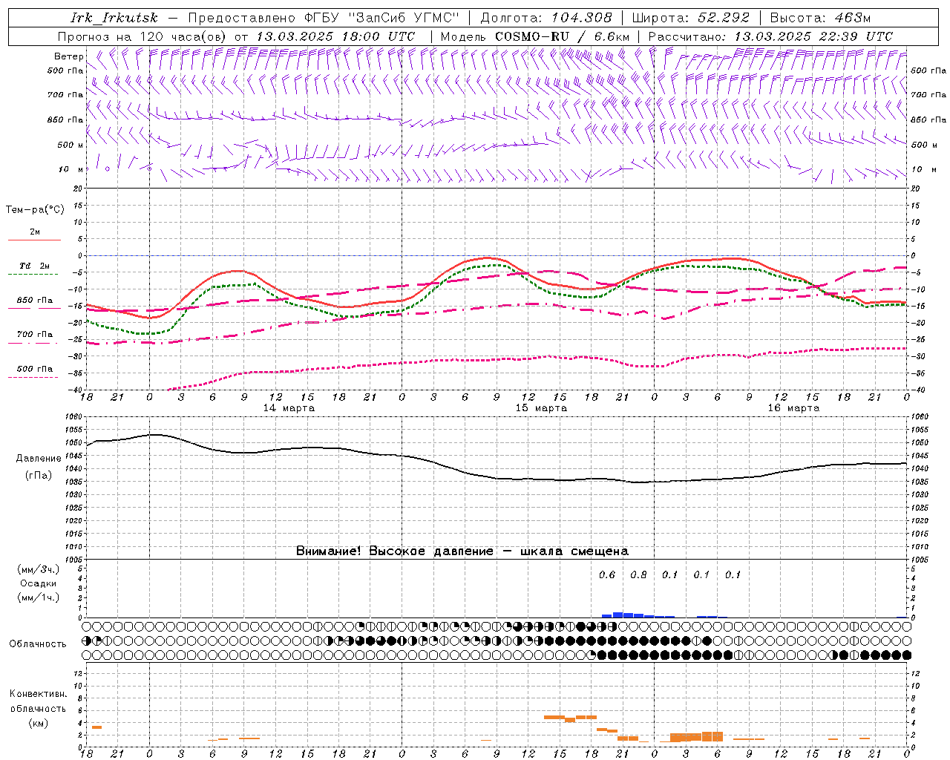Click the 0.6 precipitation amount value
This screenshot has width=950, height=760.
click(x=607, y=574)
